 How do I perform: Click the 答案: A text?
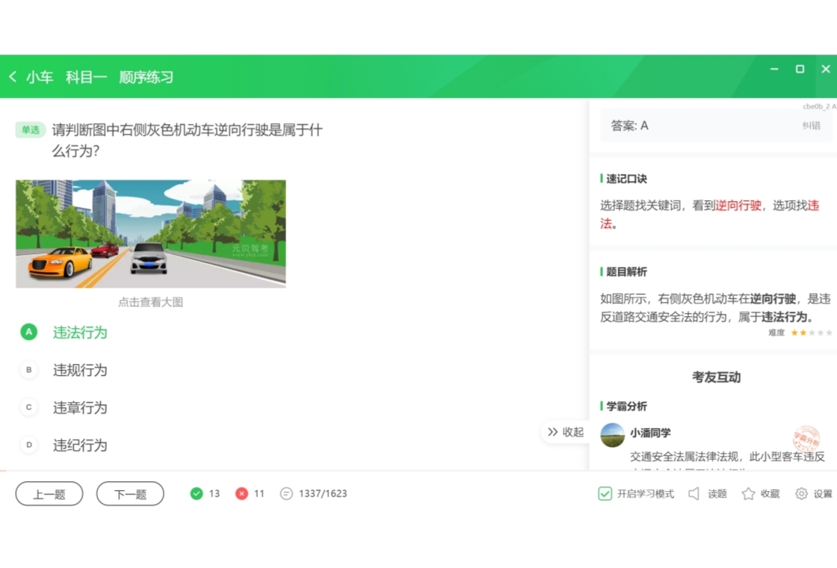[629, 126]
